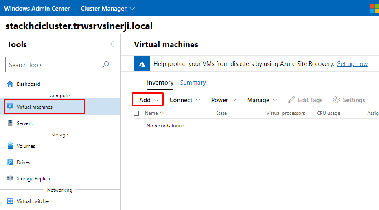The width and height of the screenshot is (379, 210).
Task: Sort by CPU usage column header
Action: (x=329, y=113)
